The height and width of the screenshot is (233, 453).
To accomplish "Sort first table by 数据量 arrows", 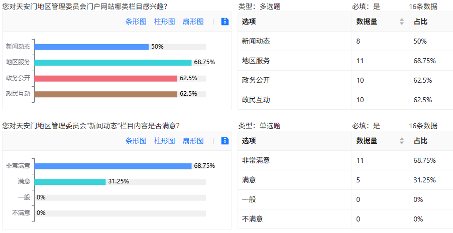I will click(402, 22).
